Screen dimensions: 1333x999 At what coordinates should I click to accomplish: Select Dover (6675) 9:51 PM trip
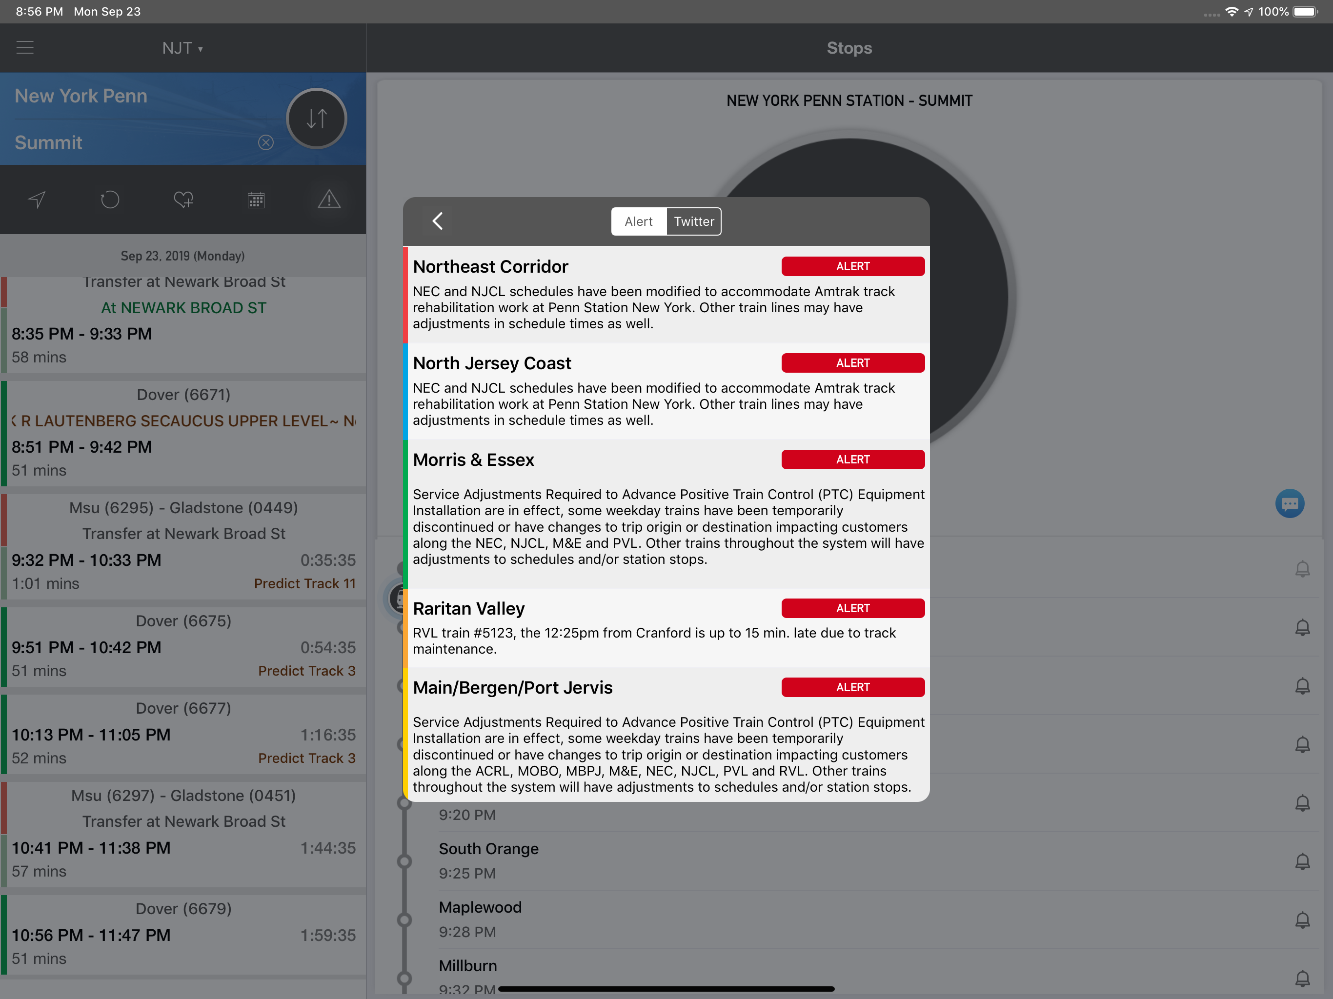[x=183, y=646]
